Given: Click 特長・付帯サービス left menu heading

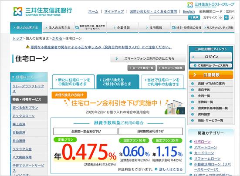Looking at the screenshot, I should click(29, 99).
